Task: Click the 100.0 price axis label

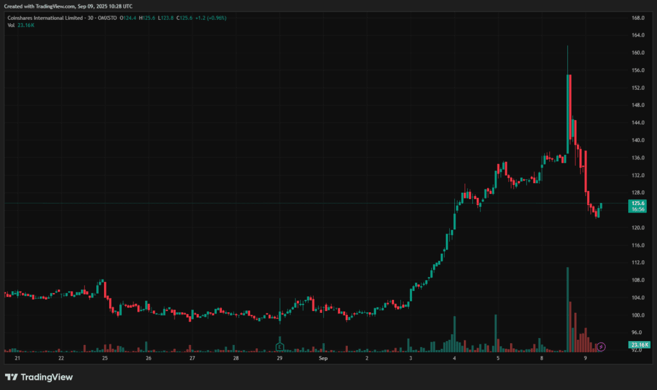Action: 638,315
